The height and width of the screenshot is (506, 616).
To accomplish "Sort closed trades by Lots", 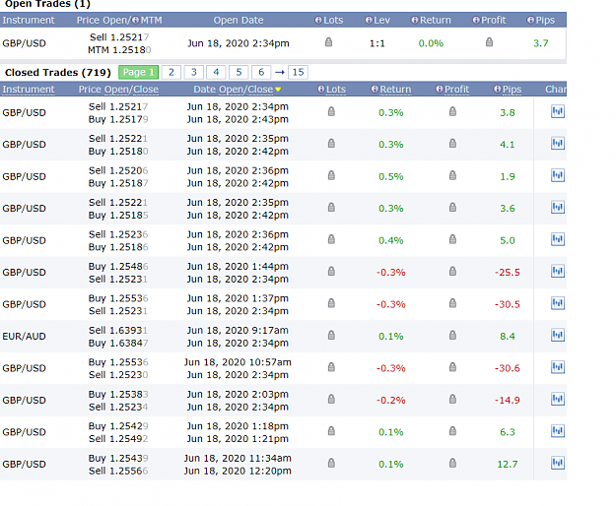I will [336, 90].
